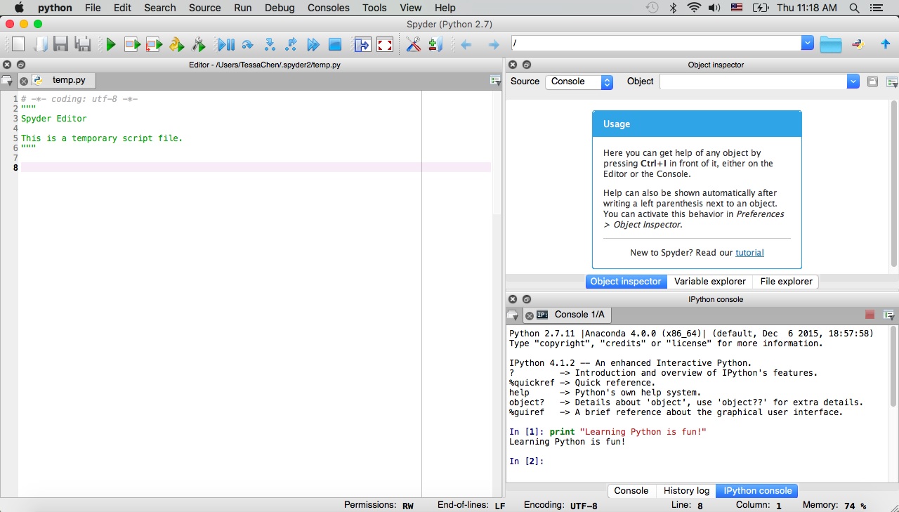
Task: Click the blue stop debugging square icon
Action: point(335,45)
